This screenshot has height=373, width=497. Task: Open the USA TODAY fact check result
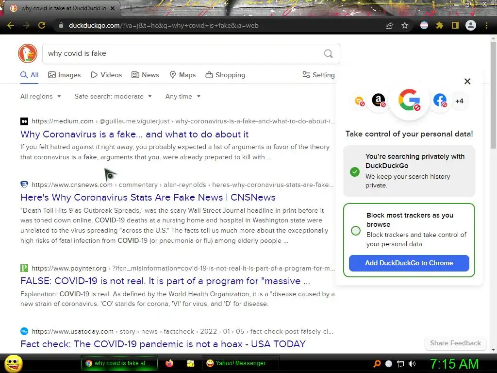(x=163, y=344)
